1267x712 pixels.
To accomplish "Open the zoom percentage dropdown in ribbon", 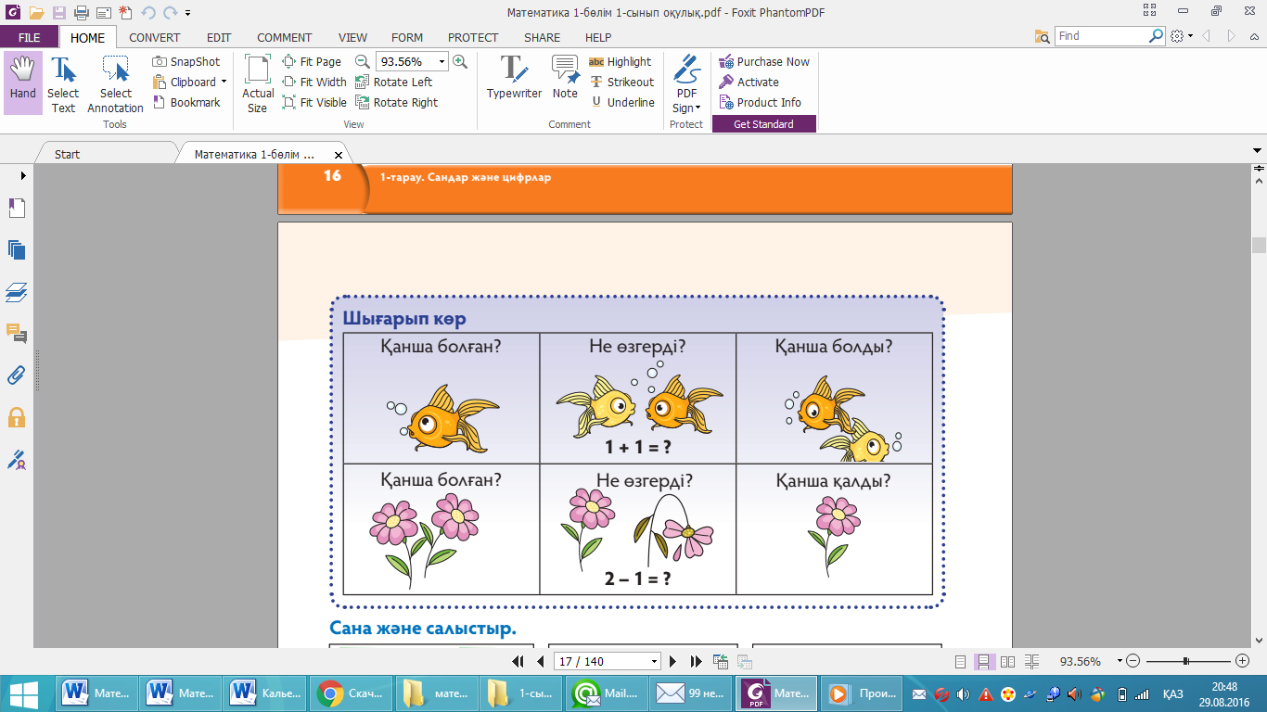I will click(x=442, y=61).
